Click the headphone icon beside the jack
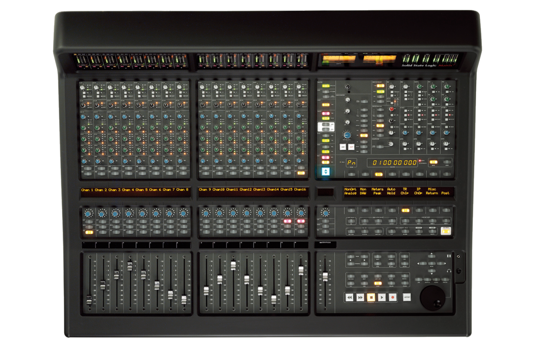This screenshot has width=535, height=348. click(450, 271)
